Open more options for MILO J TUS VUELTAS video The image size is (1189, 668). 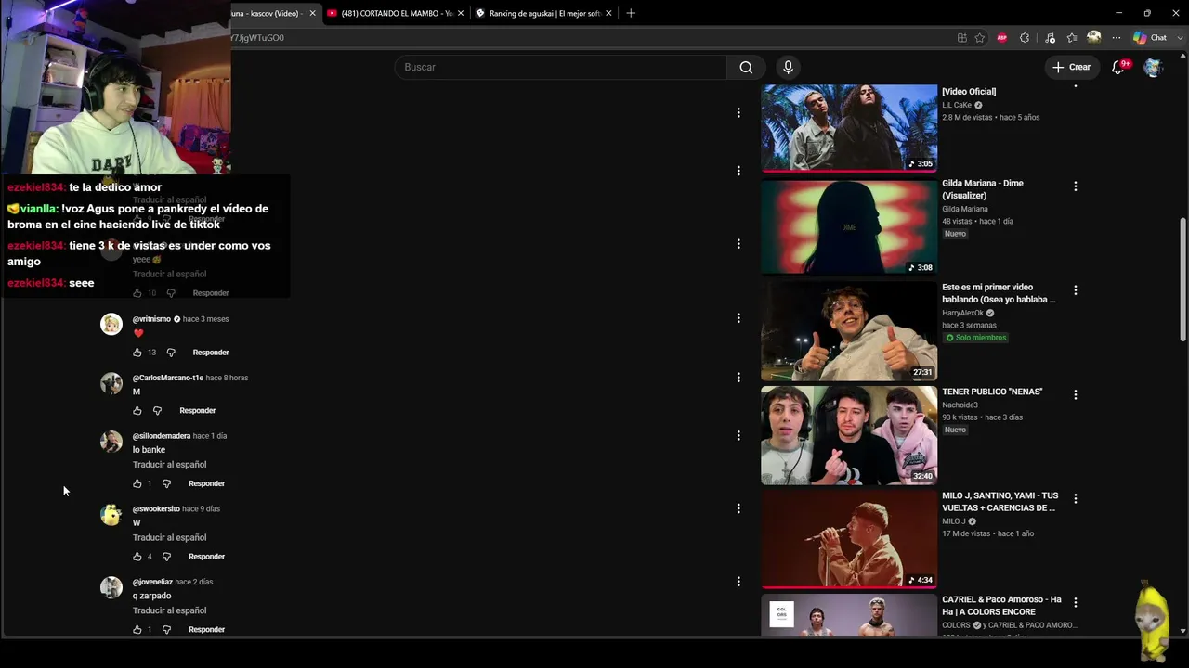(1076, 498)
